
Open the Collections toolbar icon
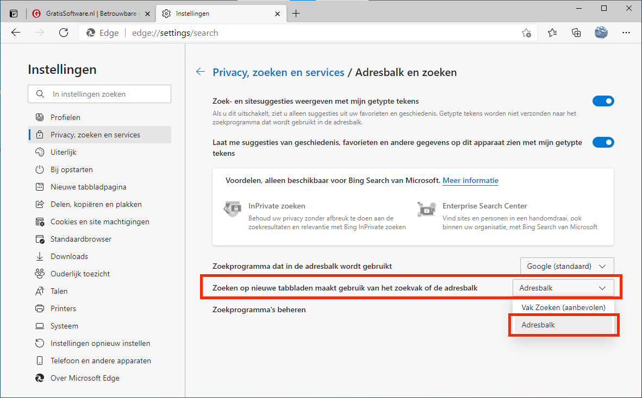pos(577,33)
